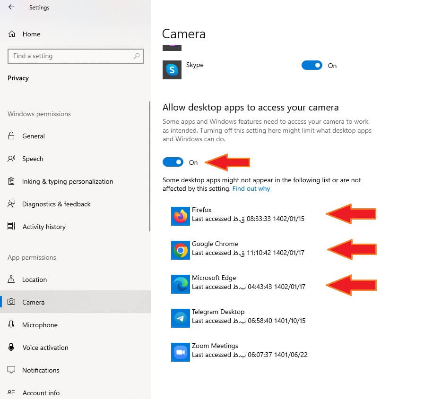424x399 pixels.
Task: Click the sidebar vertical scrollbar
Action: click(x=149, y=166)
